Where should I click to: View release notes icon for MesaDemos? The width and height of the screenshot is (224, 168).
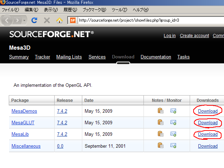pos(161,111)
